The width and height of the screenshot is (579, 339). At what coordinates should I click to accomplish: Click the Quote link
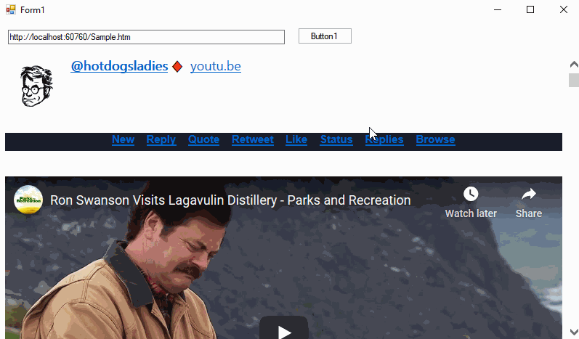coord(204,139)
